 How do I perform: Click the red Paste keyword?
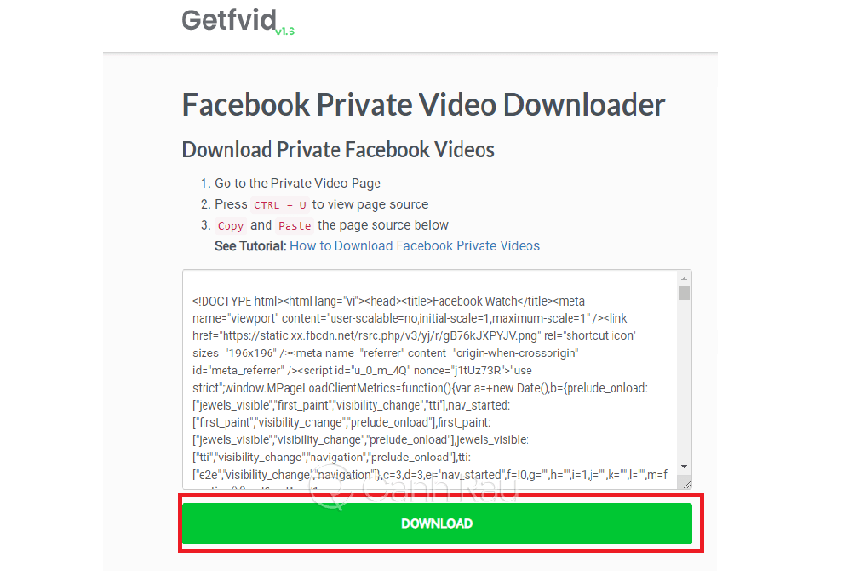[x=294, y=225]
